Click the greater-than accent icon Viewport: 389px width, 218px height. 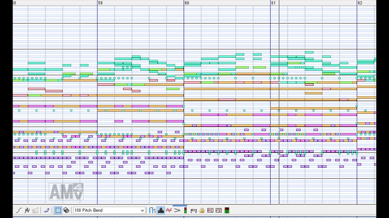177,210
